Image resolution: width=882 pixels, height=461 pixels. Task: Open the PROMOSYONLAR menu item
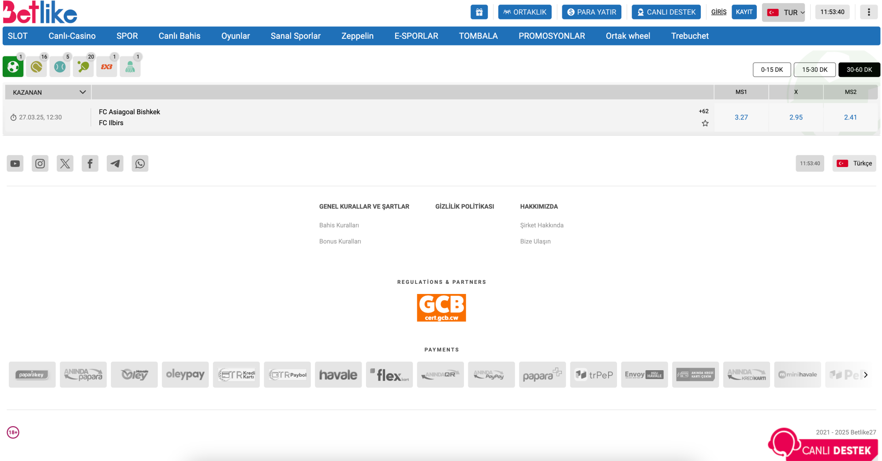point(552,36)
